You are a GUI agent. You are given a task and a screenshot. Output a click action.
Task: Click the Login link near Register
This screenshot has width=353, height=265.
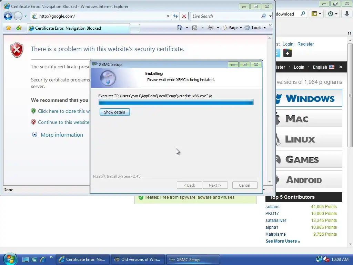(288, 44)
